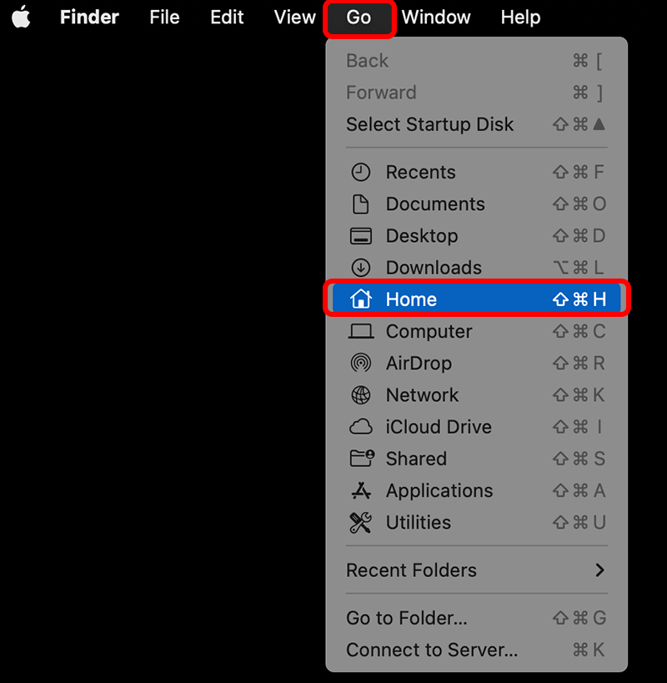The height and width of the screenshot is (683, 667).
Task: Select Shared in the Go menu
Action: point(415,459)
